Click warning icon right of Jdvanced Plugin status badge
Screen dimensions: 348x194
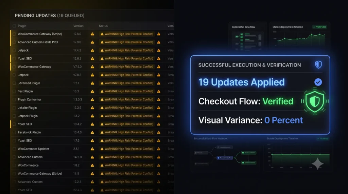point(159,83)
